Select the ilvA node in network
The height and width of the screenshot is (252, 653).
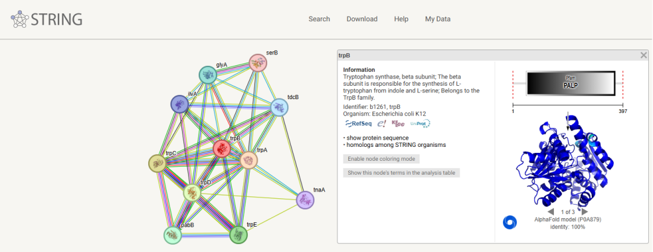[x=179, y=104]
